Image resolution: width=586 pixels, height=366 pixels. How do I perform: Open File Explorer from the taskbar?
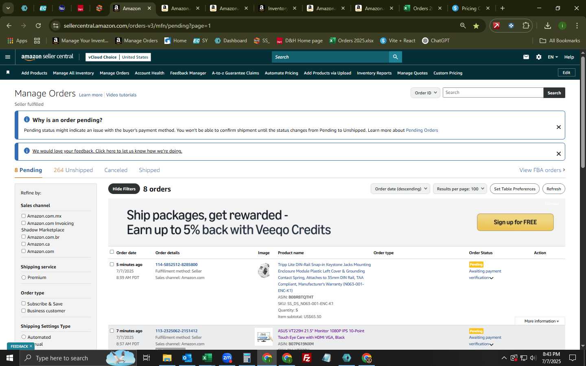point(167,358)
